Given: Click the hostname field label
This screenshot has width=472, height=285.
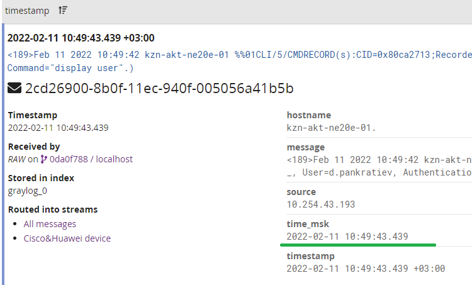Looking at the screenshot, I should [x=309, y=115].
